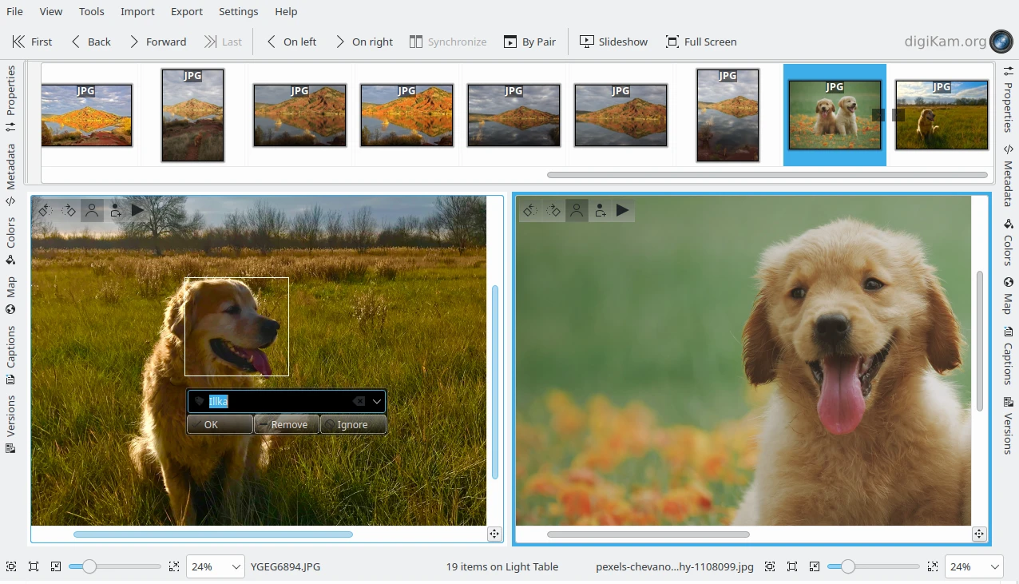Clear the Illka face name field
The height and width of the screenshot is (584, 1019).
(359, 401)
